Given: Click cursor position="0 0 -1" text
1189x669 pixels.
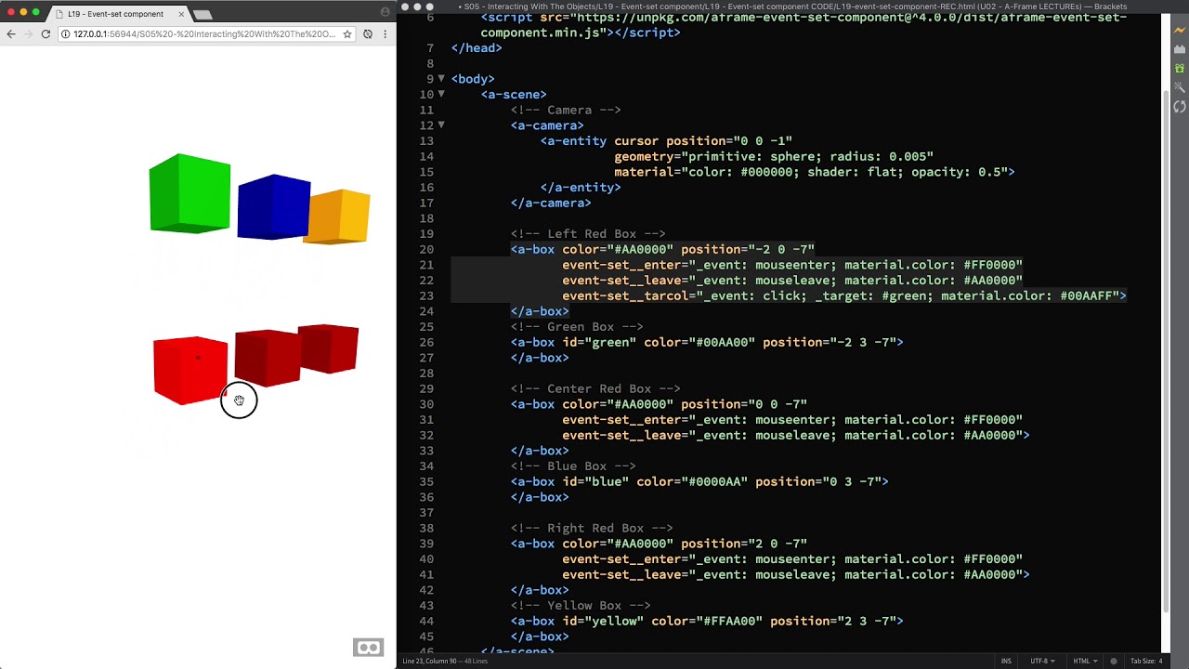Looking at the screenshot, I should tap(702, 141).
